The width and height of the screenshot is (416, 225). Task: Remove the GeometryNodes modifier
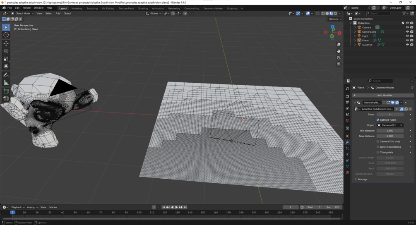click(x=406, y=103)
